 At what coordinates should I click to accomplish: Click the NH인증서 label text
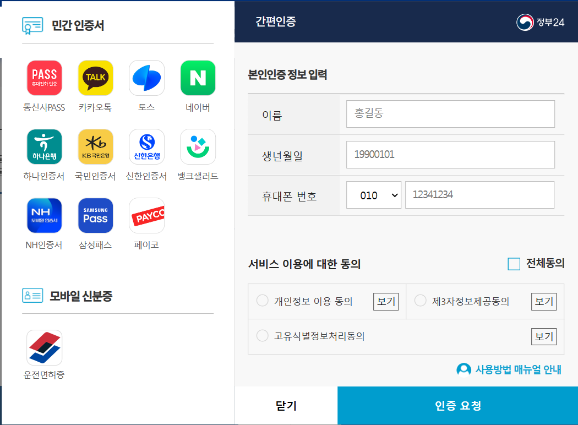coord(43,245)
